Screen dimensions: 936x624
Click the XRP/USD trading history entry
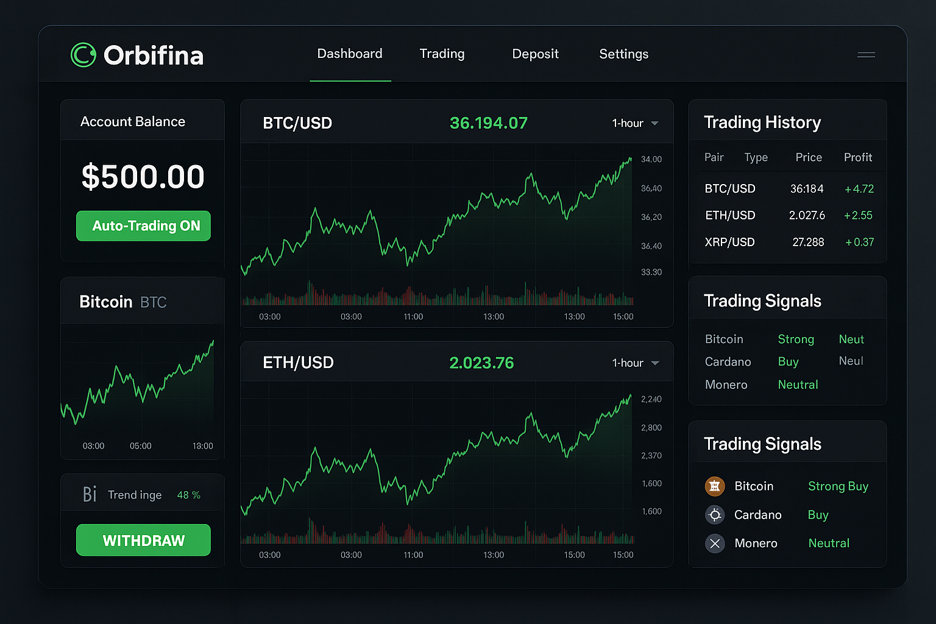[789, 243]
